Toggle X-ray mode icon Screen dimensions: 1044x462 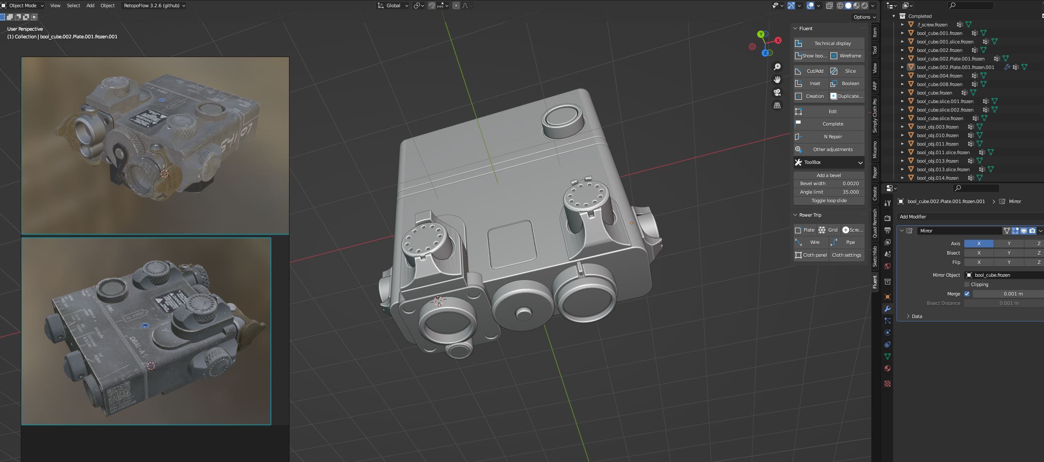pos(830,6)
